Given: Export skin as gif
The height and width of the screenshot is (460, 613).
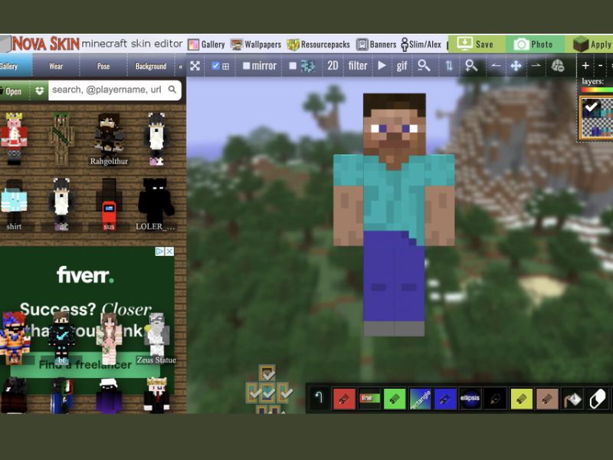Looking at the screenshot, I should click(x=402, y=66).
